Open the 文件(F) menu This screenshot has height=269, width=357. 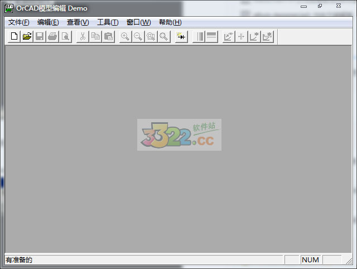[x=19, y=22]
